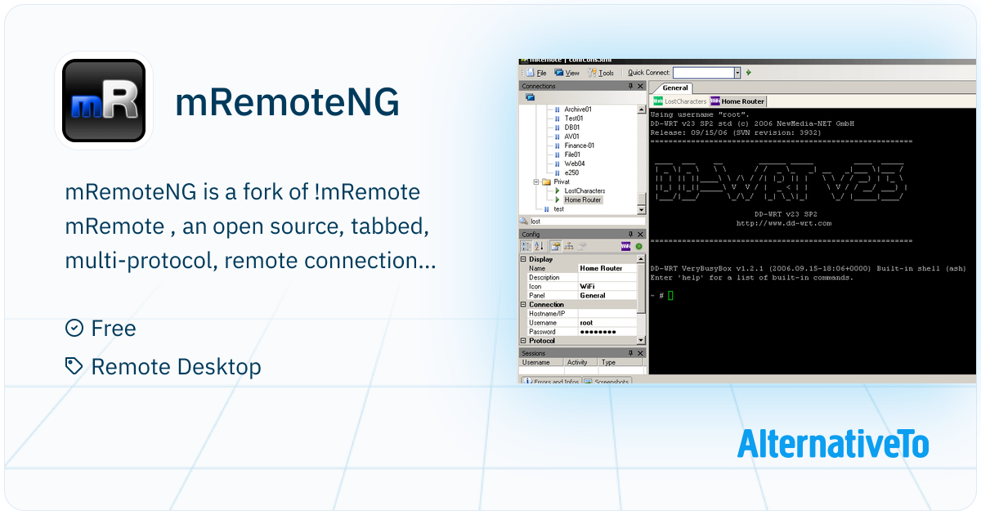Click the Remote Desktop tag

click(x=163, y=367)
